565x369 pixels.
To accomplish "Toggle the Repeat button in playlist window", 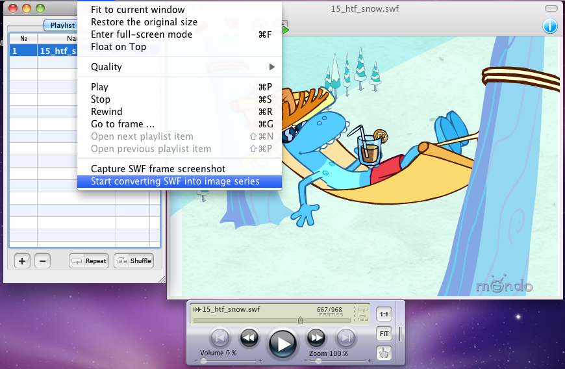I will coord(89,261).
